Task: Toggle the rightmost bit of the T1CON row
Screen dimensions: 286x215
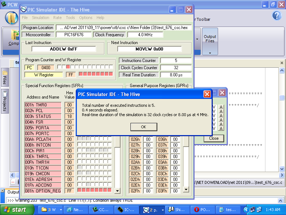Action: (109, 167)
